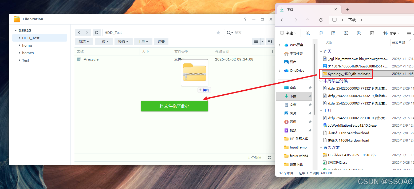Sort File Station by 修改日期 column
This screenshot has height=189, width=414.
(242, 51)
